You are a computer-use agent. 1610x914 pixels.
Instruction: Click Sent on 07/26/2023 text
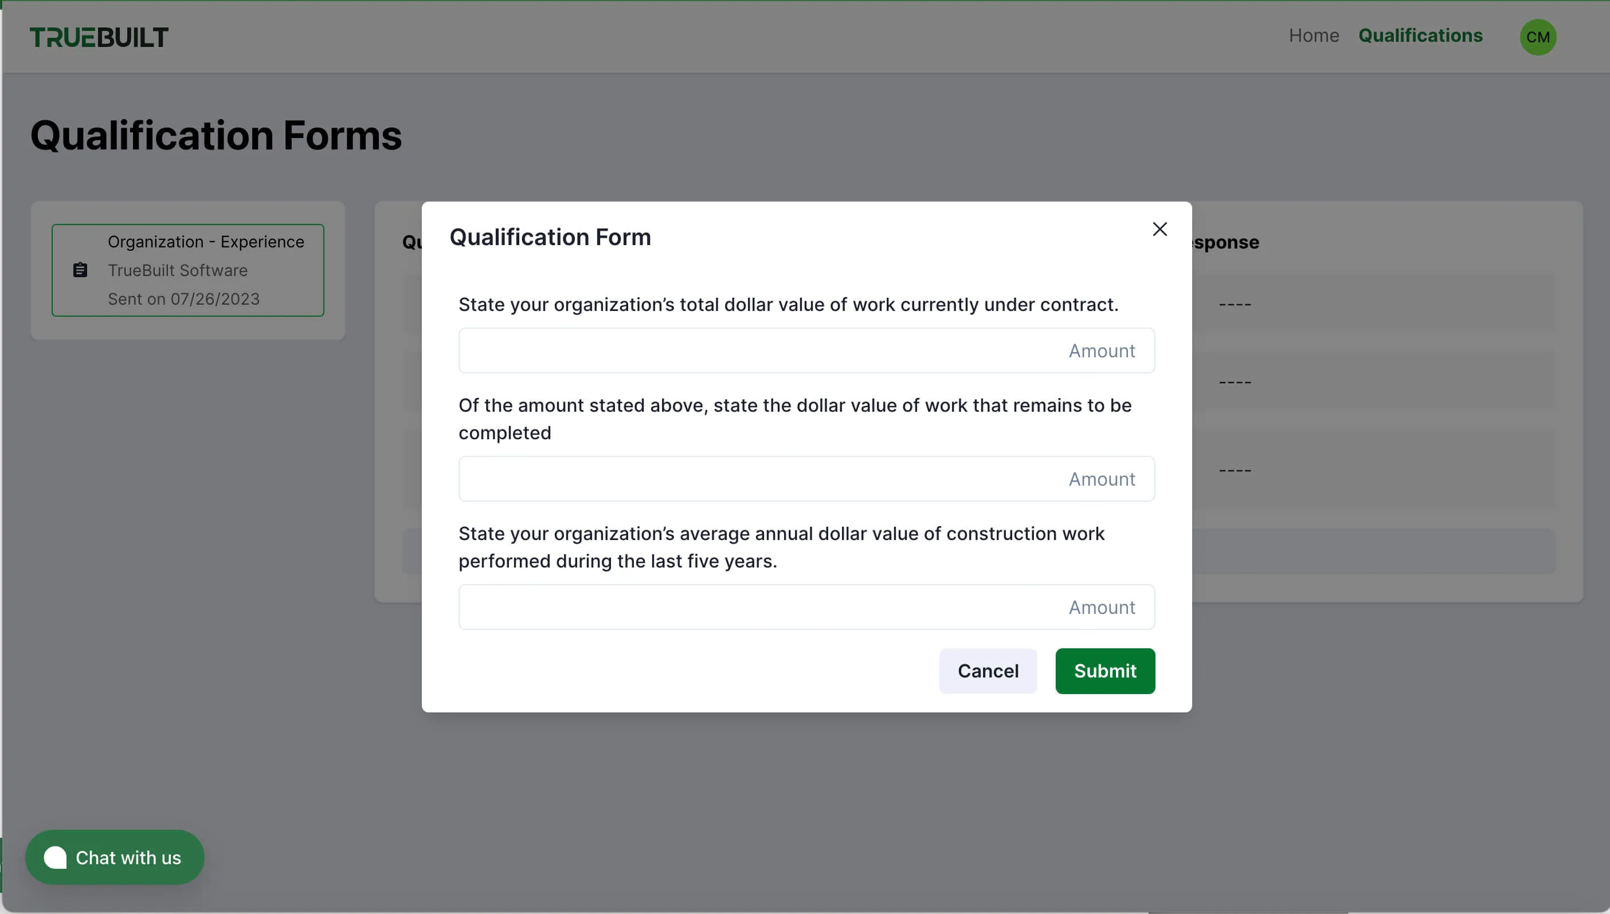click(183, 299)
